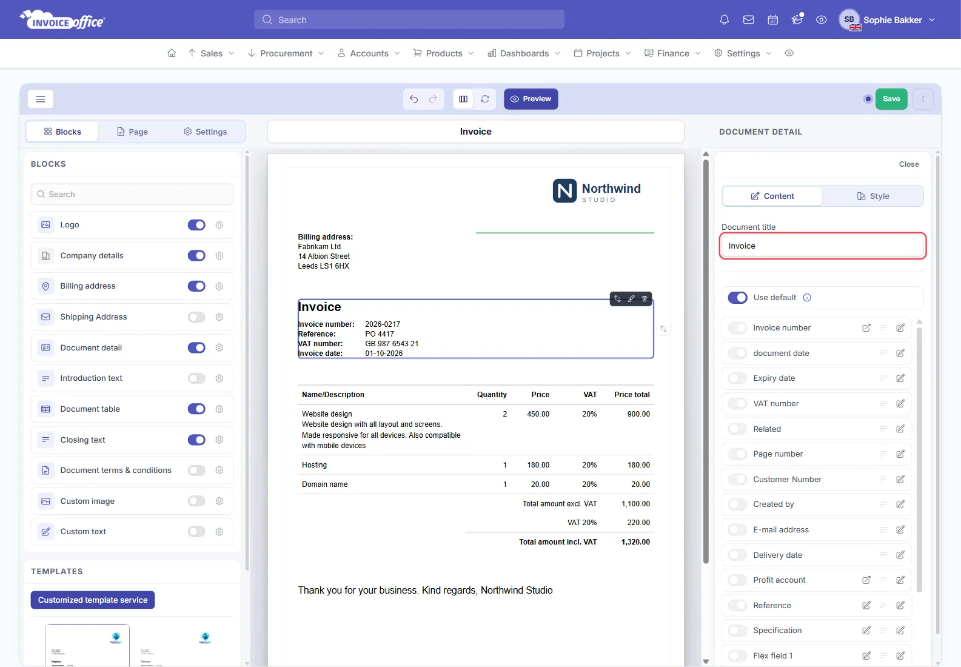Screen dimensions: 961x667
Task: Enable the Shipping Address toggle
Action: click(x=196, y=317)
